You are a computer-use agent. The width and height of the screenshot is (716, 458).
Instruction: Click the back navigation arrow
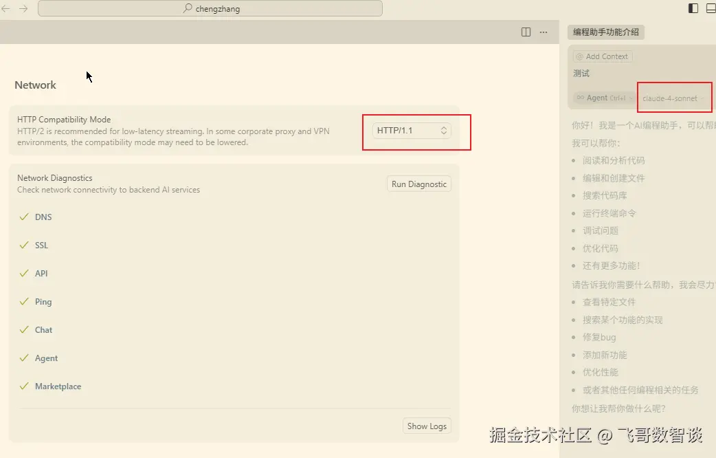click(x=6, y=8)
